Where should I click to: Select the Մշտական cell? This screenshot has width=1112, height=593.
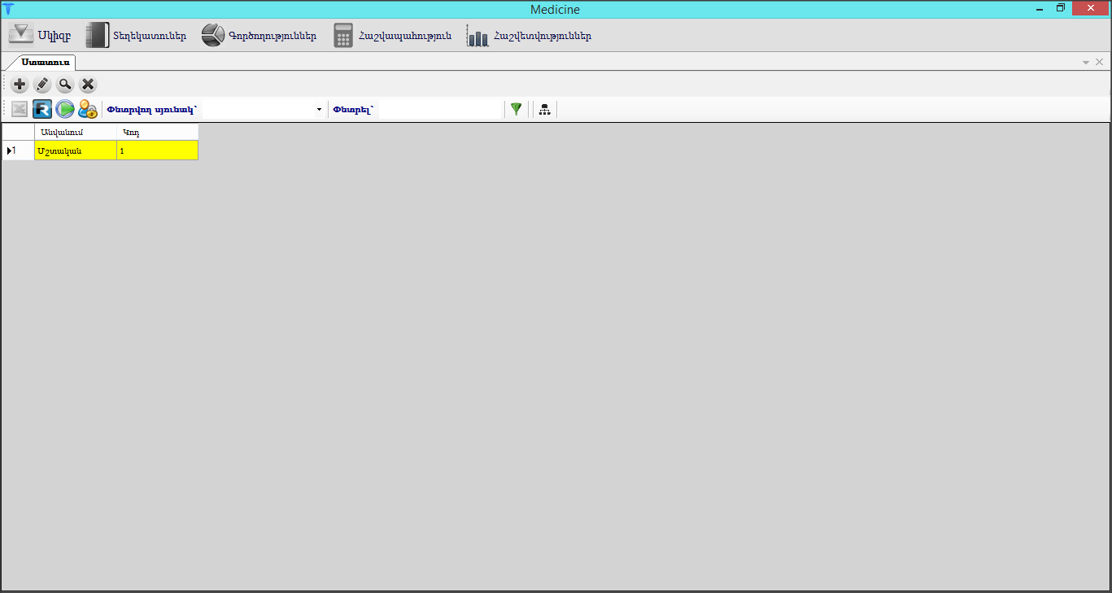coord(76,150)
